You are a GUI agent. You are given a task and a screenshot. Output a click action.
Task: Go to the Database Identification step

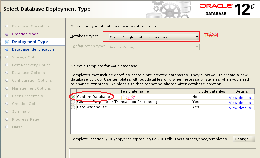33,49
